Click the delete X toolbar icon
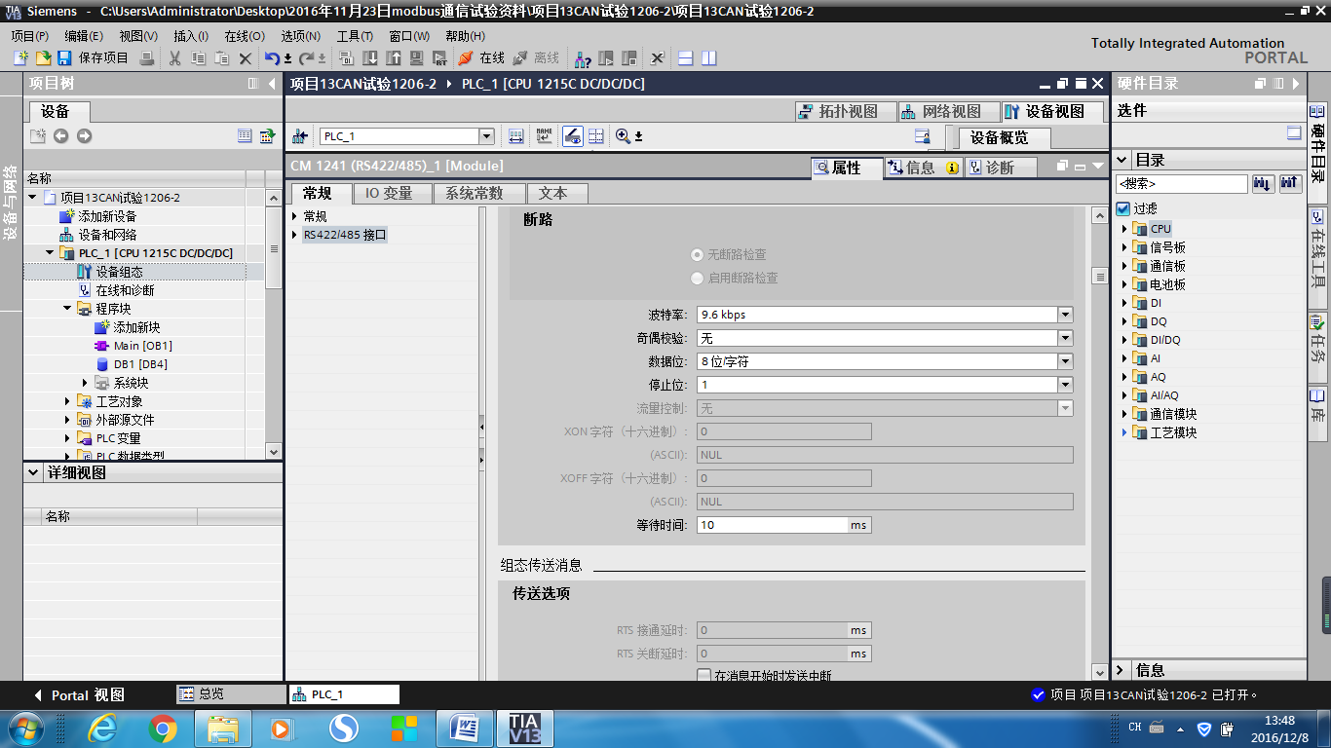This screenshot has width=1331, height=748. [246, 58]
